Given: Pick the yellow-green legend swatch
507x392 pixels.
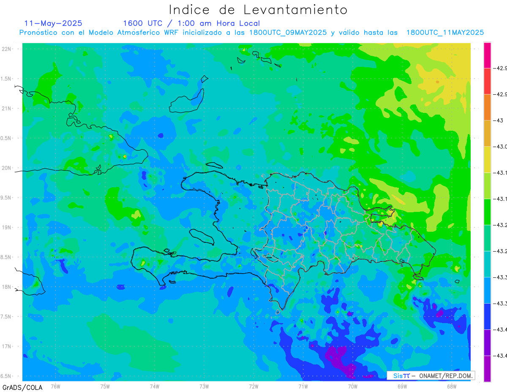Looking at the screenshot, I should 487,186.
